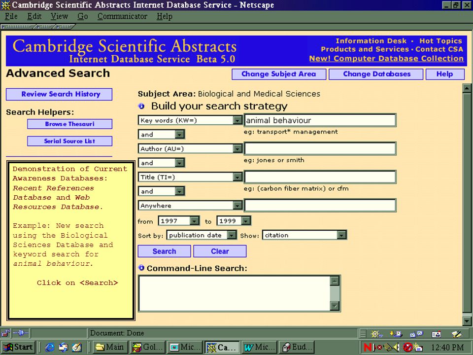Viewport: 473px width, 355px height.
Task: Click the online connection plug icon in status bar
Action: pyautogui.click(x=21, y=333)
